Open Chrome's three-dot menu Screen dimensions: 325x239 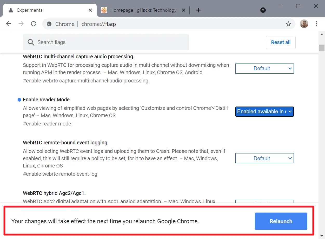tap(316, 24)
